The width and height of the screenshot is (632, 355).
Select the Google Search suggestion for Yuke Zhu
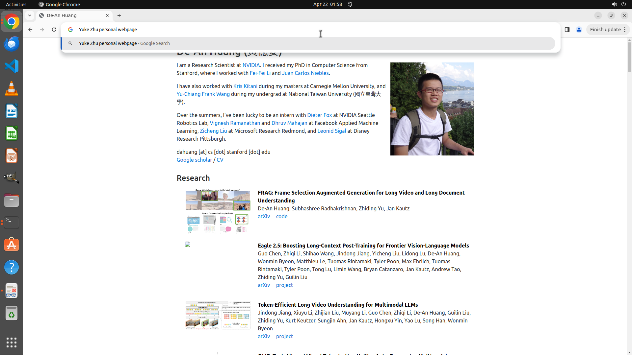tap(124, 43)
